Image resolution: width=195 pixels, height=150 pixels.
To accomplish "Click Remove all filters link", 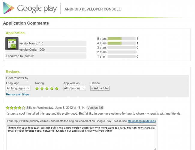I will [x=18, y=94].
